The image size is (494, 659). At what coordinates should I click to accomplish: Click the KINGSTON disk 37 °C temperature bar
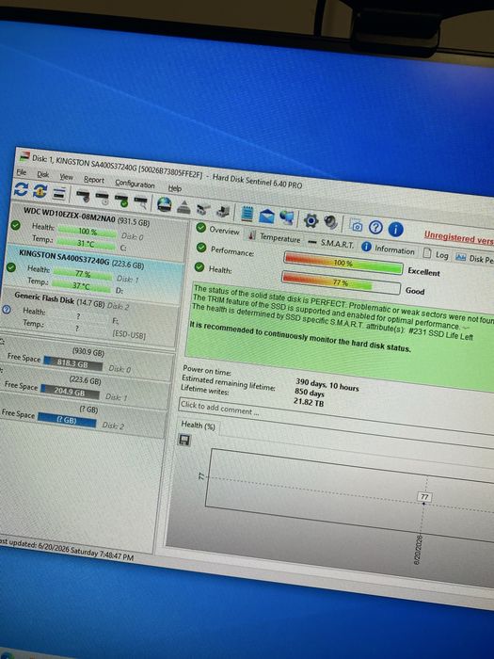point(82,286)
